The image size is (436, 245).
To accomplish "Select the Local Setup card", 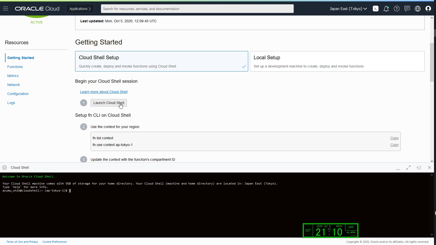I will (x=337, y=61).
